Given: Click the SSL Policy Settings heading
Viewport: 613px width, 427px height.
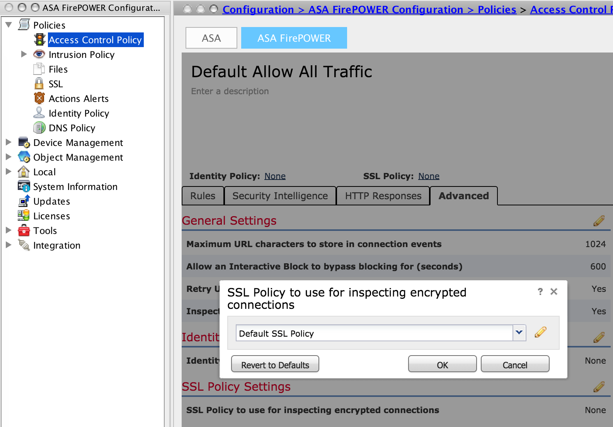Looking at the screenshot, I should coord(236,386).
